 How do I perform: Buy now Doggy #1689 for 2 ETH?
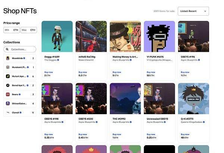coord(49,72)
